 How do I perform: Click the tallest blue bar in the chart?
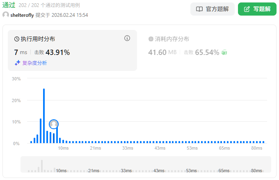pos(44,116)
